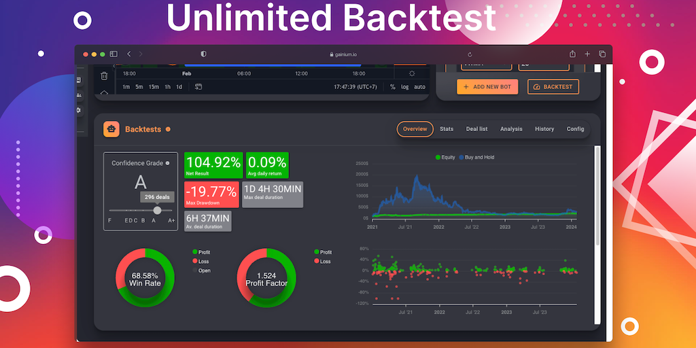Click the browser forward arrow
The height and width of the screenshot is (348, 696).
(x=141, y=54)
